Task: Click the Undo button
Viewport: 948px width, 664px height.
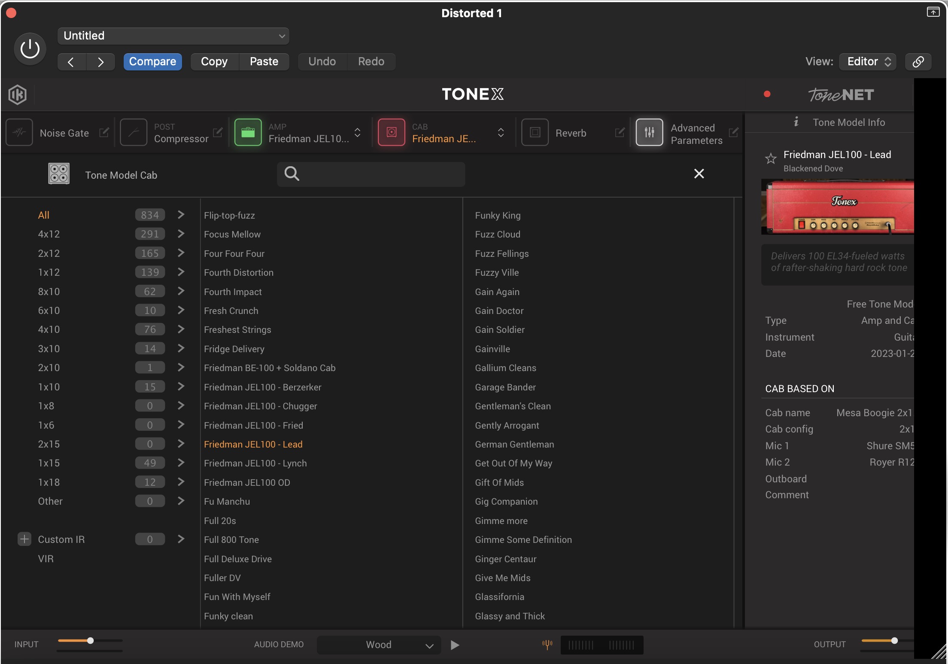Action: pos(322,61)
